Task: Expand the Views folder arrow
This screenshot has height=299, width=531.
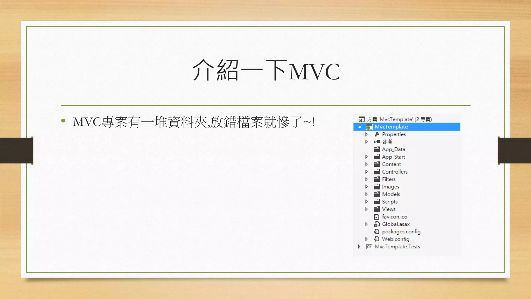Action: coord(366,209)
